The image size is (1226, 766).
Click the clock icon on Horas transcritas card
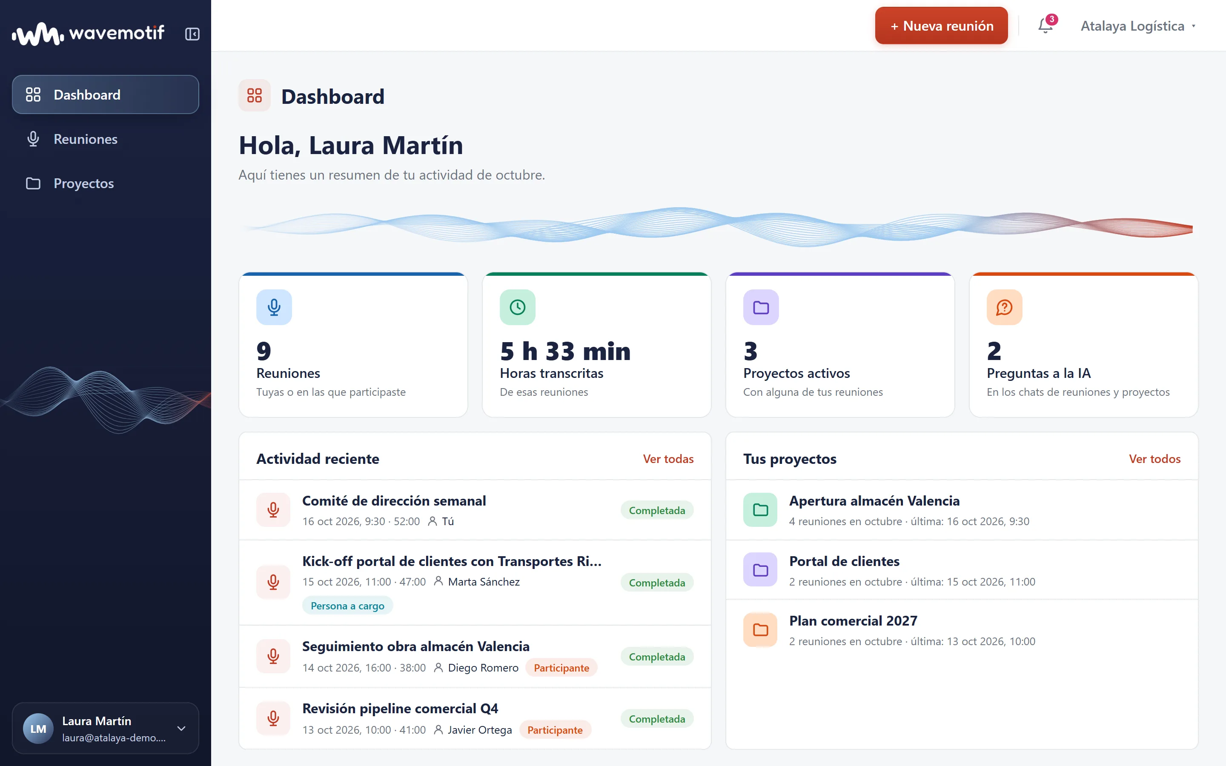(x=517, y=307)
